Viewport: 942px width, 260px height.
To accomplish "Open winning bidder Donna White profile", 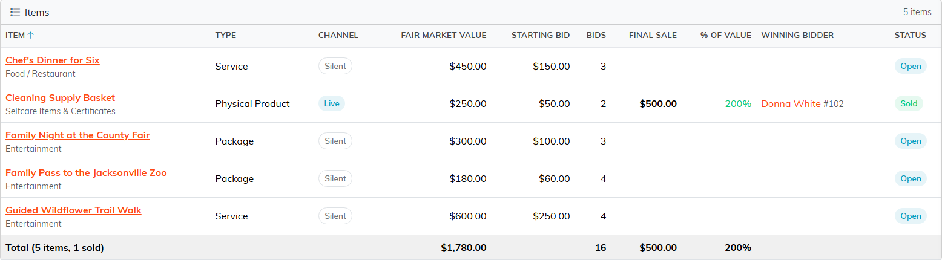I will coord(791,104).
